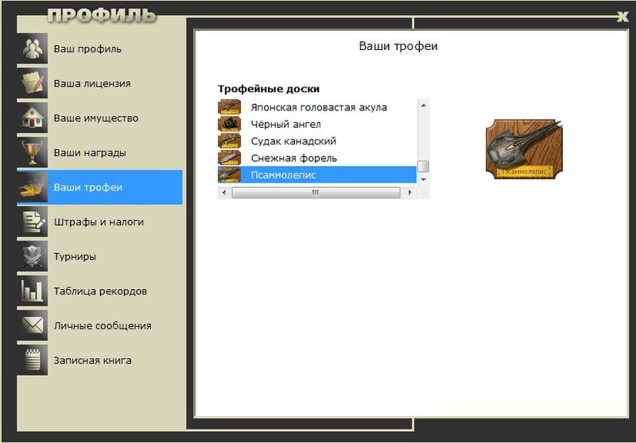Screen dimensions: 636x443
Task: Open Штрафы и налоги section
Action: (100, 221)
